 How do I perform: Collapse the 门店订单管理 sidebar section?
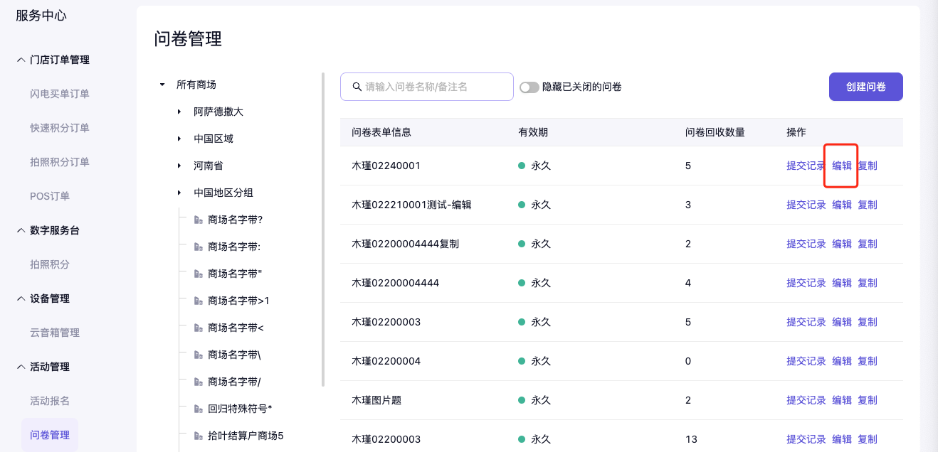click(x=21, y=60)
